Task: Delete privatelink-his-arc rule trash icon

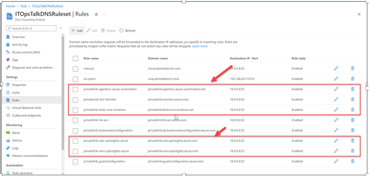Action: click(352, 120)
